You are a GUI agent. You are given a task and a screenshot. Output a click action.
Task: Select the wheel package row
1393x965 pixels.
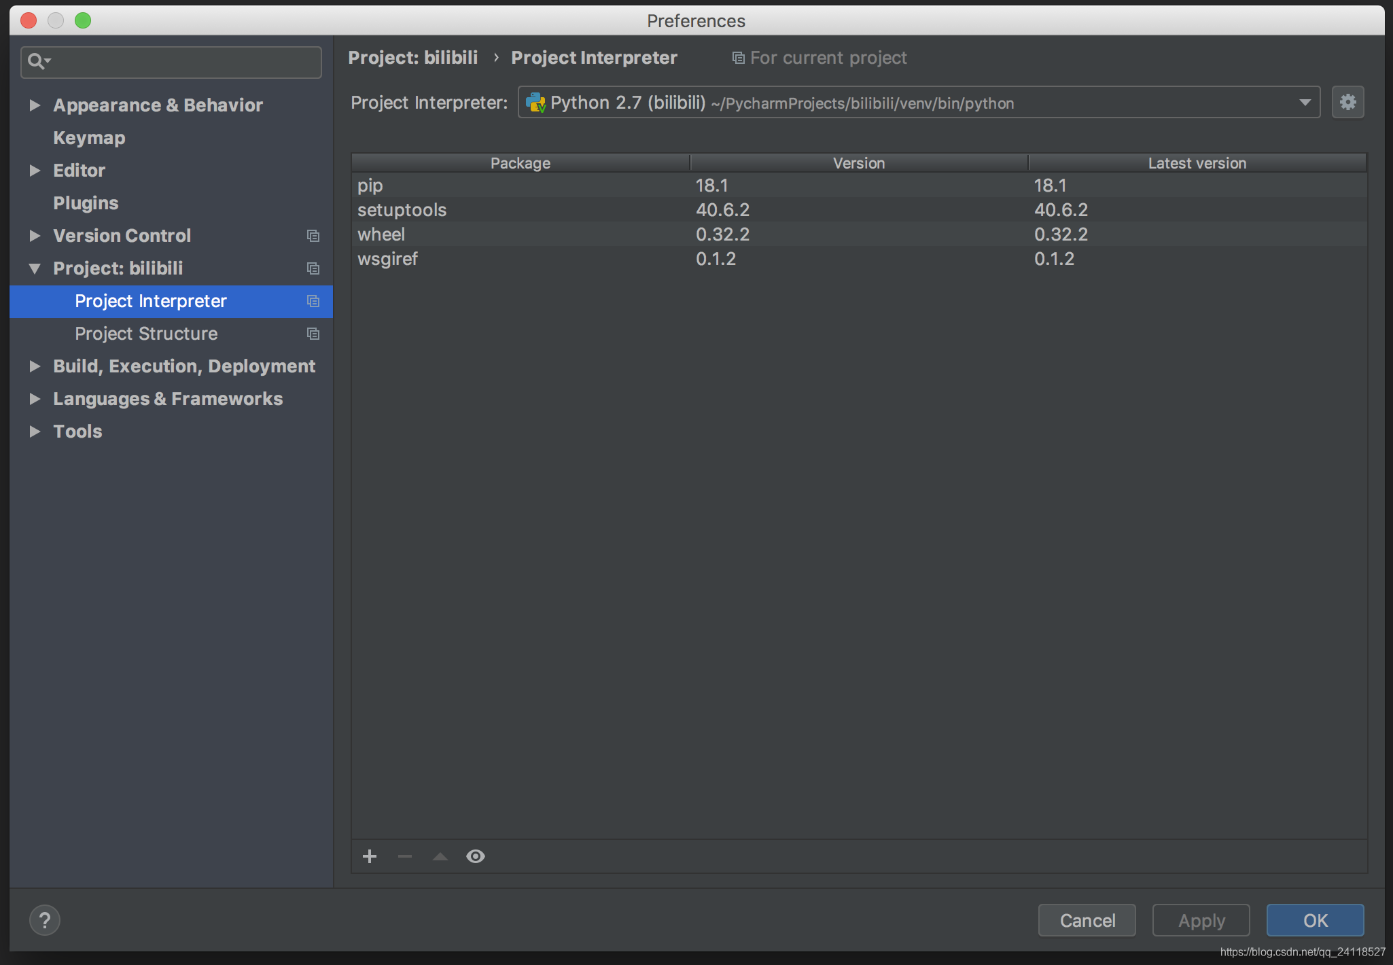pos(859,234)
